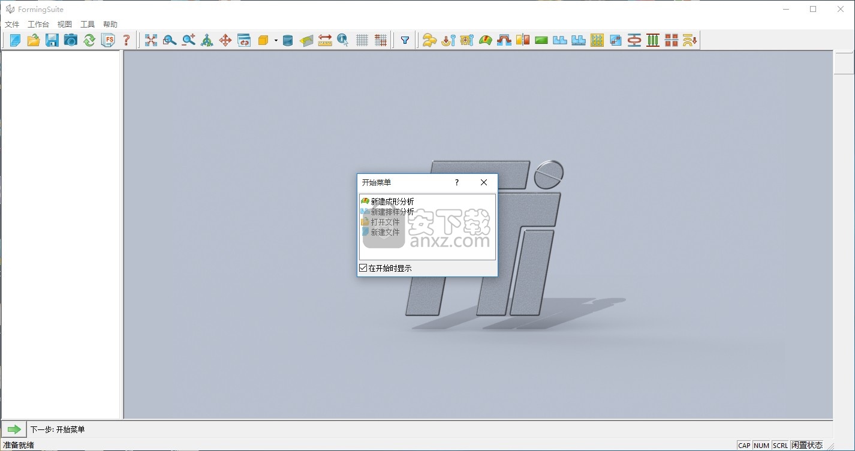Click the blue New file toolbar icon
The image size is (855, 451).
[x=15, y=40]
